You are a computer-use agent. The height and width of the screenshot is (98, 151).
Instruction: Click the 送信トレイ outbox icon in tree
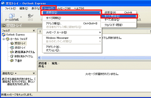coord(12,48)
